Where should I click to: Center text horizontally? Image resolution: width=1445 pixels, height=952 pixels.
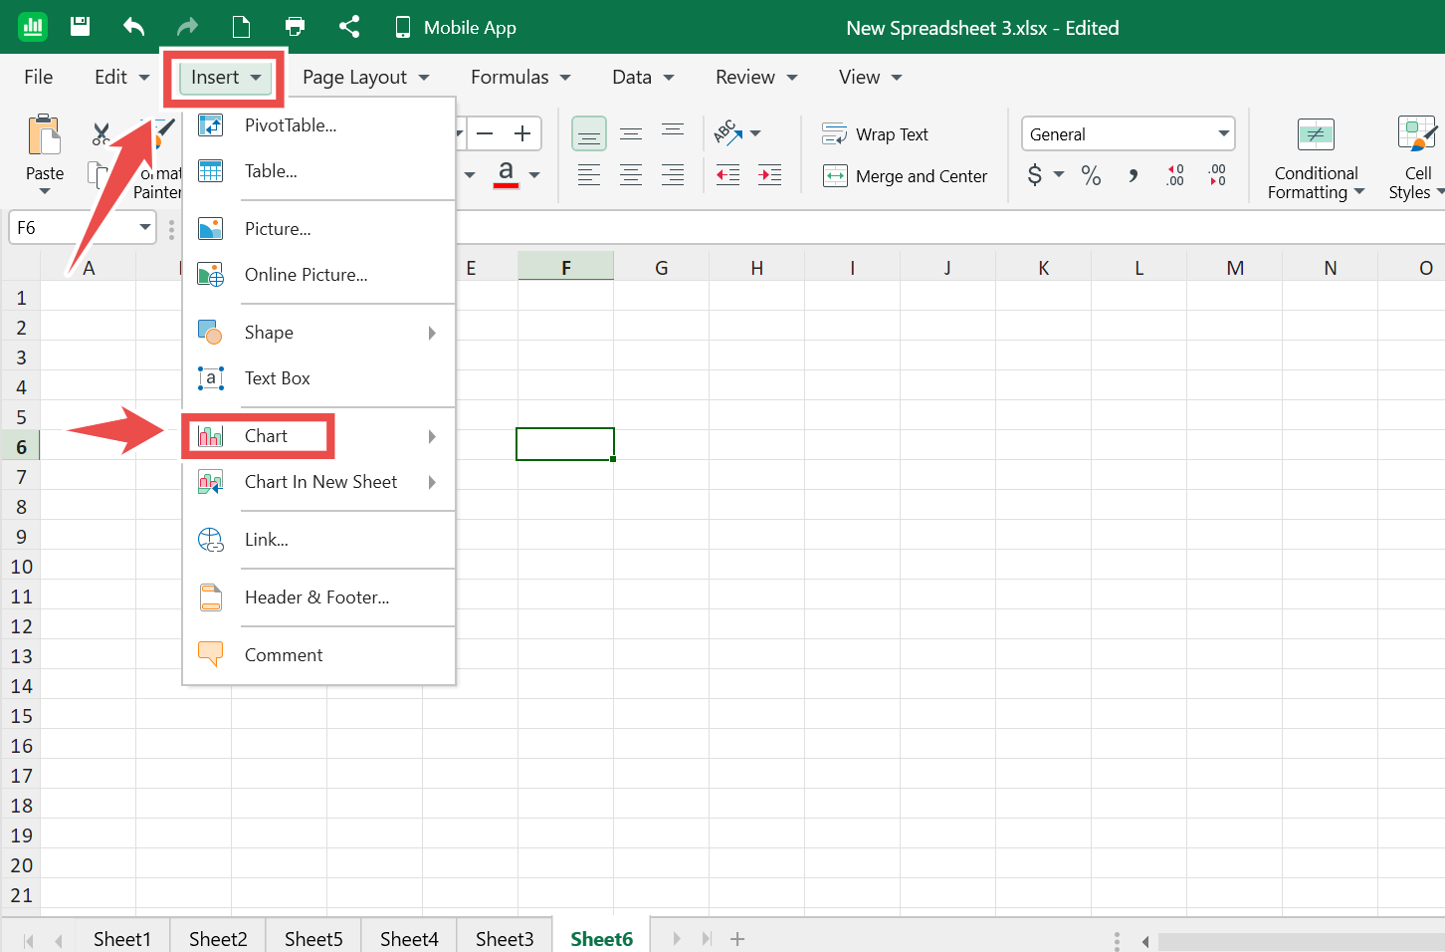pyautogui.click(x=631, y=175)
